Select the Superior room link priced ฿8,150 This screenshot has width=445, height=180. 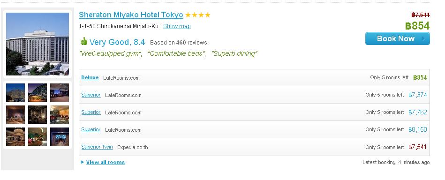pos(91,129)
